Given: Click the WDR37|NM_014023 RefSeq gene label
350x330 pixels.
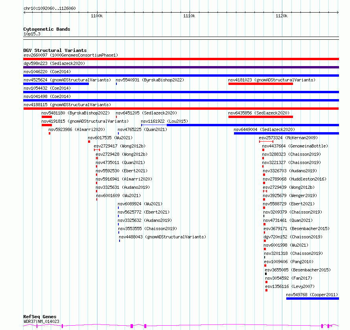Looking at the screenshot, I should point(41,321).
